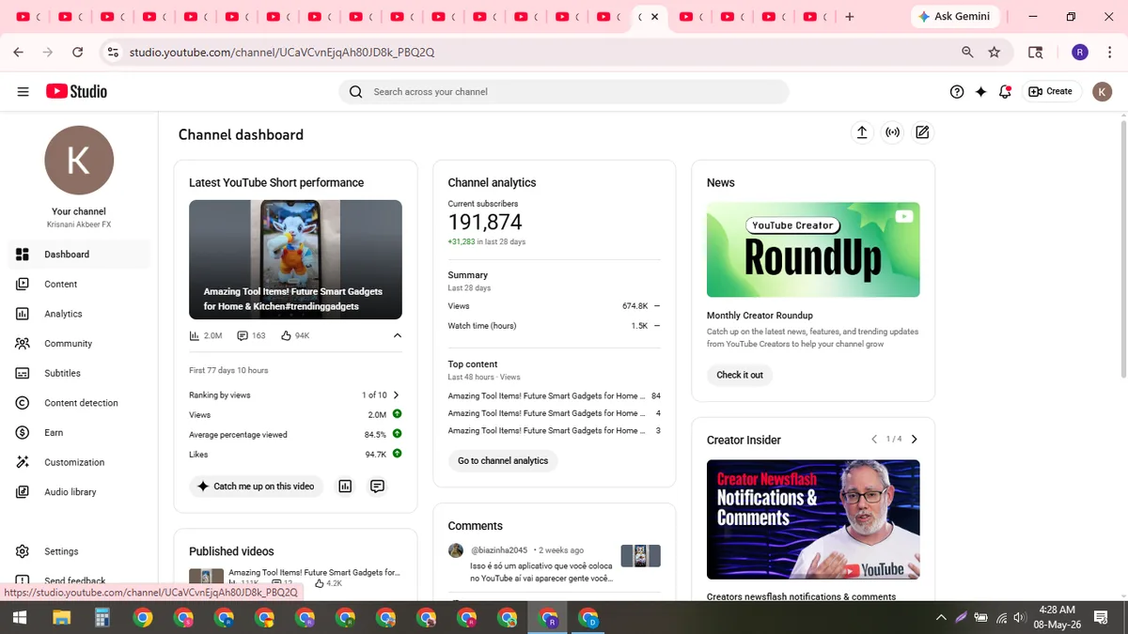Open File Explorer from the taskbar
This screenshot has height=634, width=1128.
click(61, 617)
